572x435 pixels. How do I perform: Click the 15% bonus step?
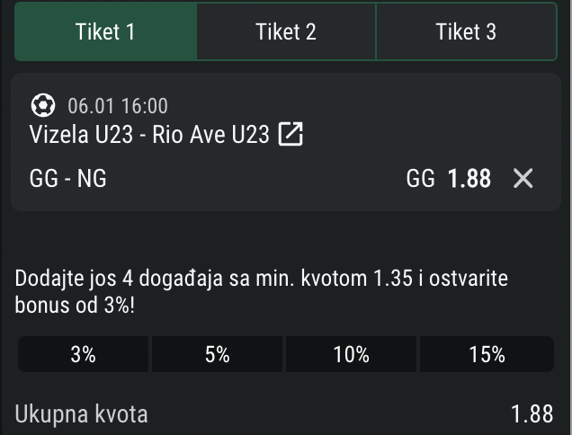coord(487,355)
